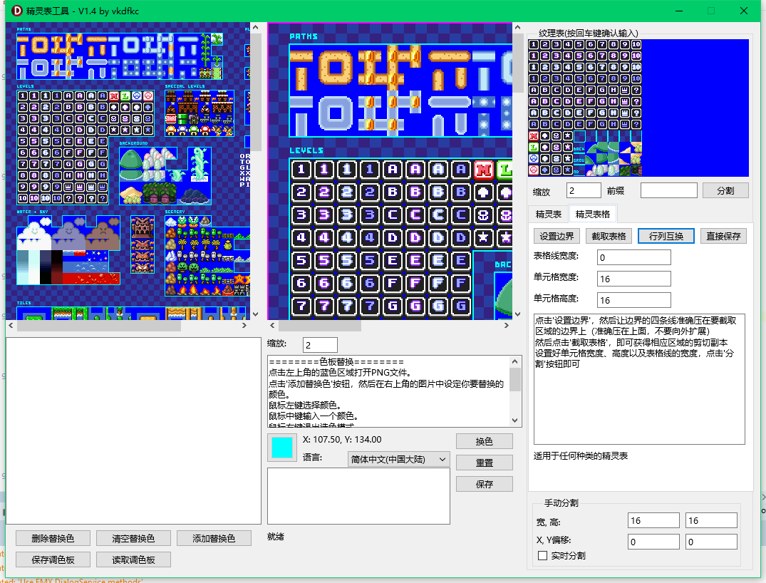Click the 色板替换 help text scrollbar thumb
Image resolution: width=766 pixels, height=583 pixels.
pos(515,379)
